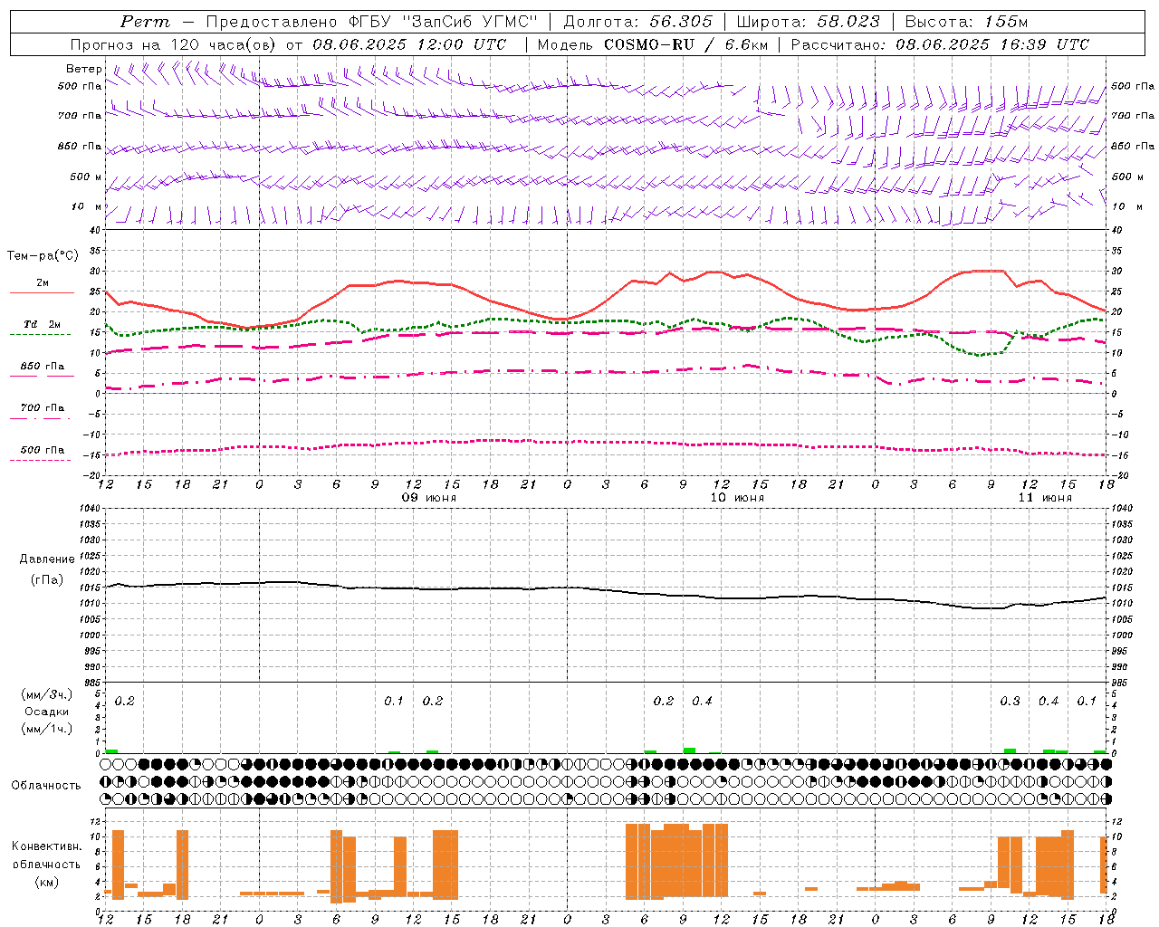Click the "Осадки" precipitation label
The width and height of the screenshot is (1159, 927).
coord(47,712)
